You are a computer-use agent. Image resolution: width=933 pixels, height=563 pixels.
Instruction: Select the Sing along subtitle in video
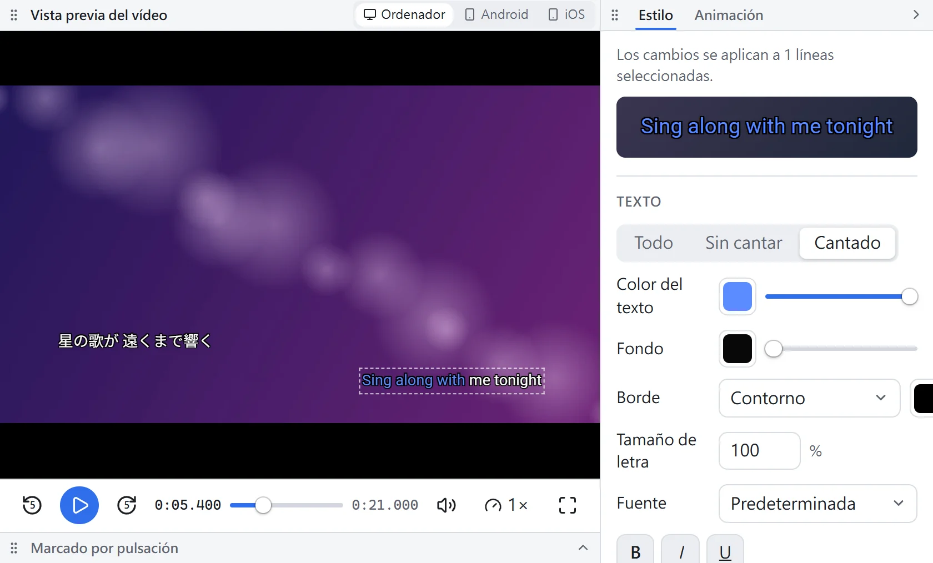tap(452, 380)
